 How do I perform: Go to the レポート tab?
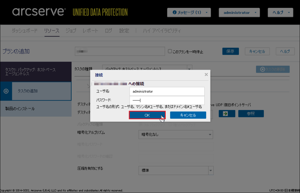(90, 31)
